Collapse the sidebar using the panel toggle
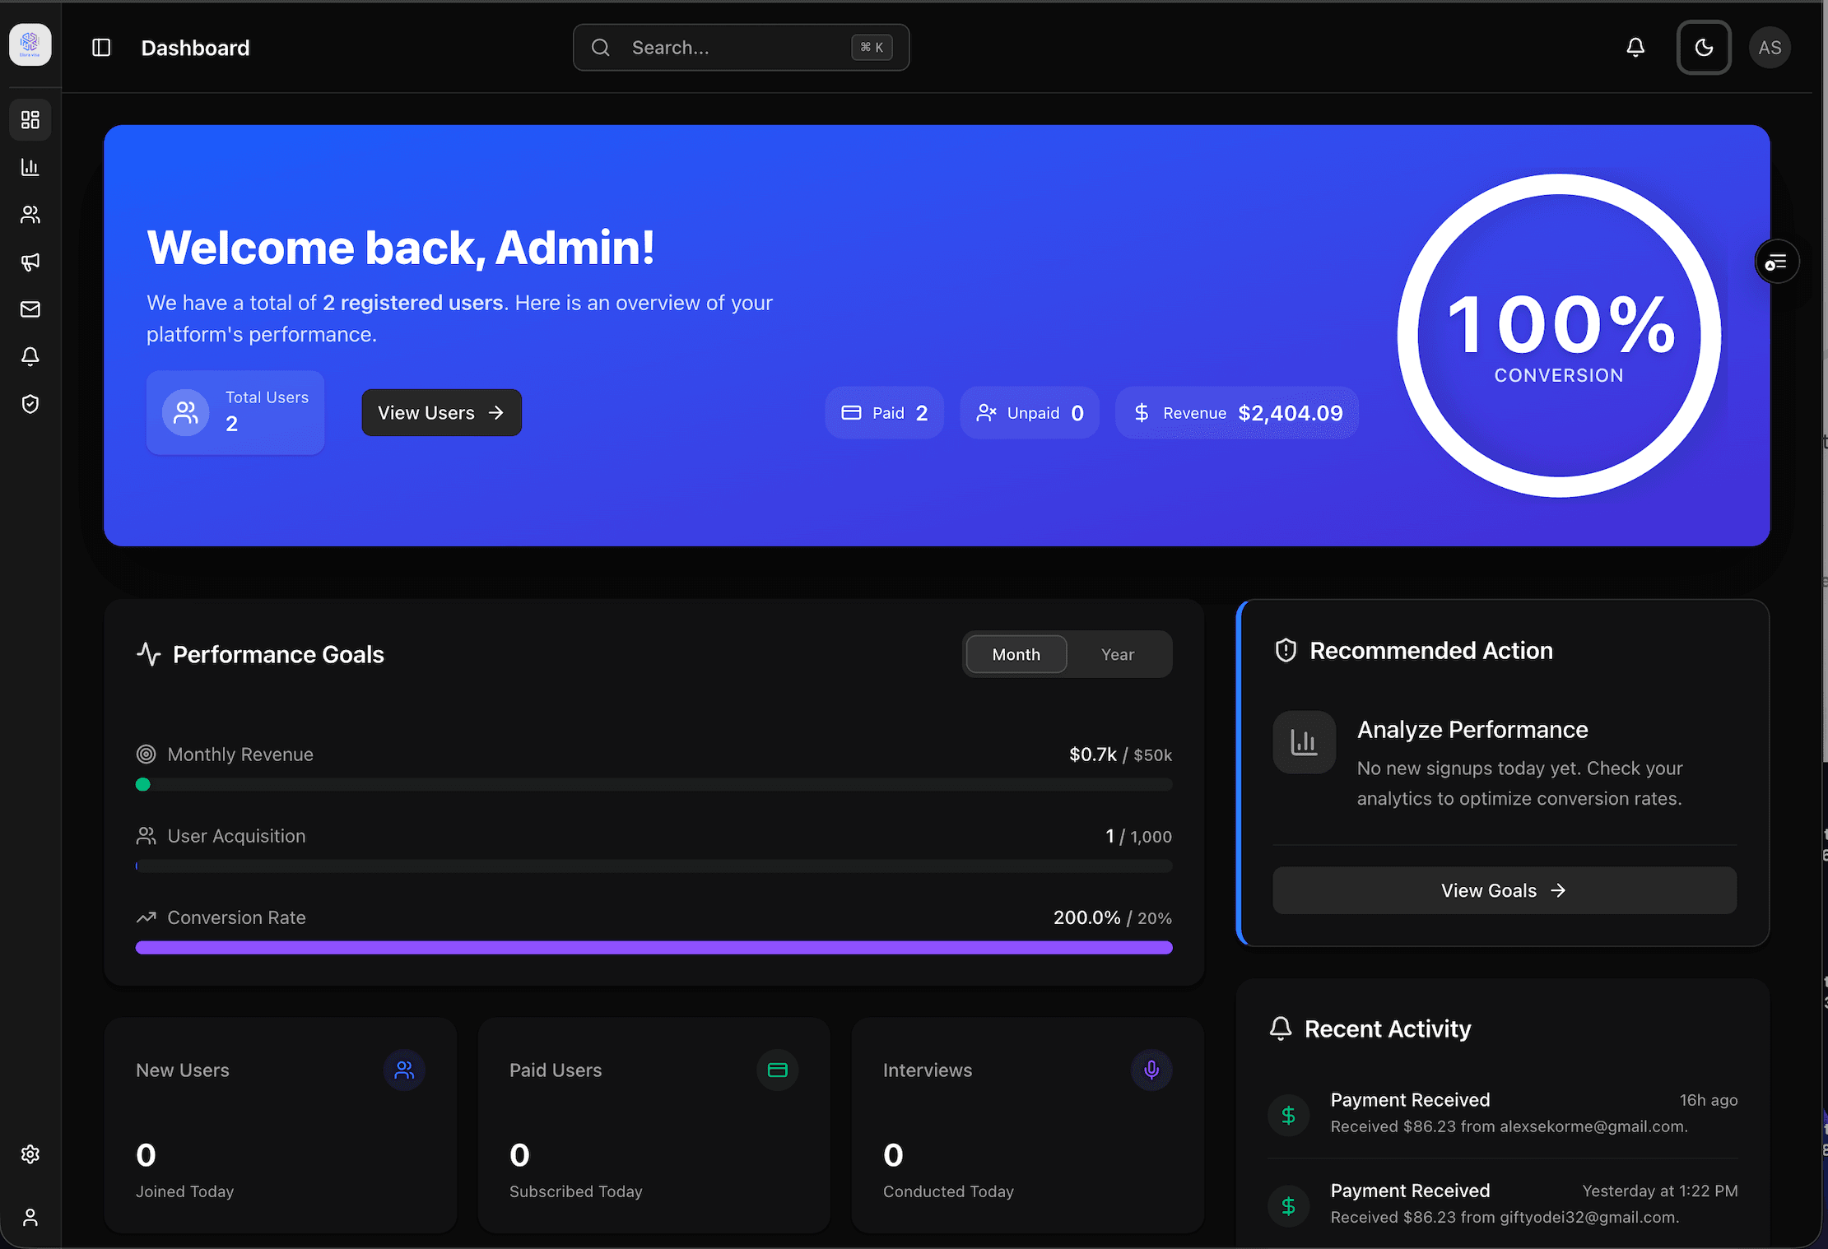 [x=102, y=47]
